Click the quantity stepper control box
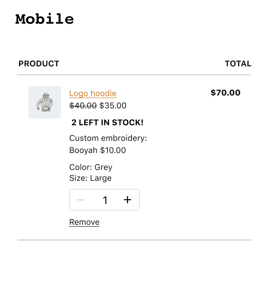Image resolution: width=280 pixels, height=283 pixels. pos(104,200)
